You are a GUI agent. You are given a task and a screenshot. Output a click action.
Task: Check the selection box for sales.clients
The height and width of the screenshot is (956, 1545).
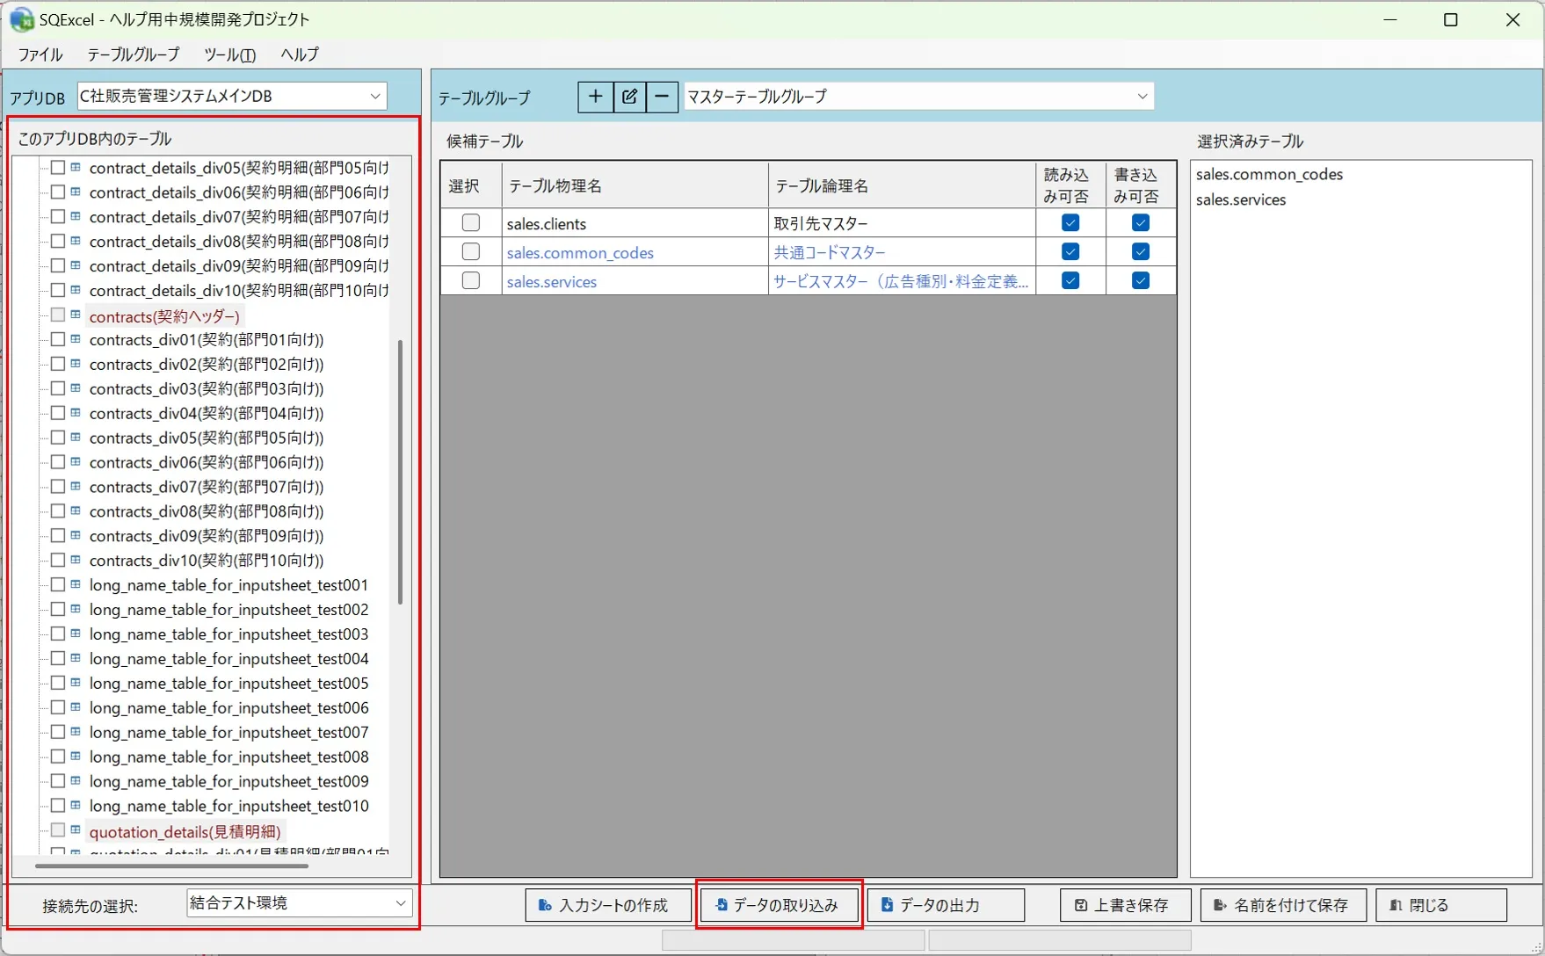tap(471, 223)
